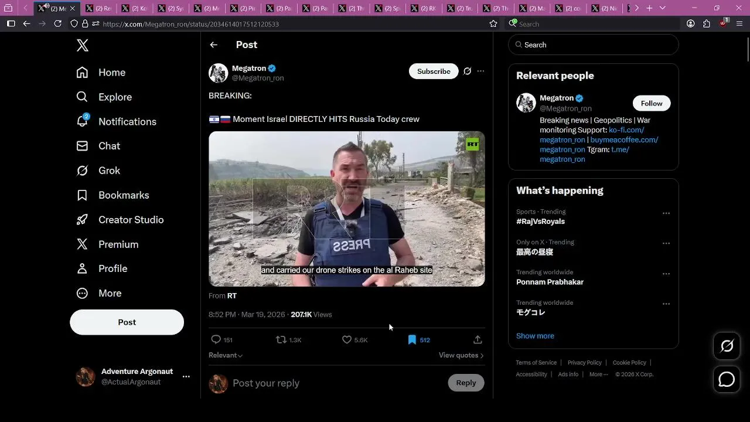Open the Home page
750x422 pixels.
[x=101, y=73]
